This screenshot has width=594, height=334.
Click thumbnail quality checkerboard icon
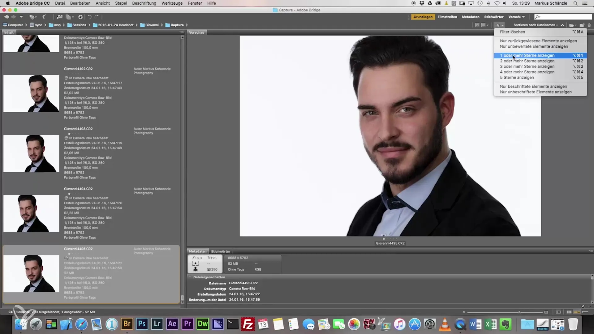477,25
